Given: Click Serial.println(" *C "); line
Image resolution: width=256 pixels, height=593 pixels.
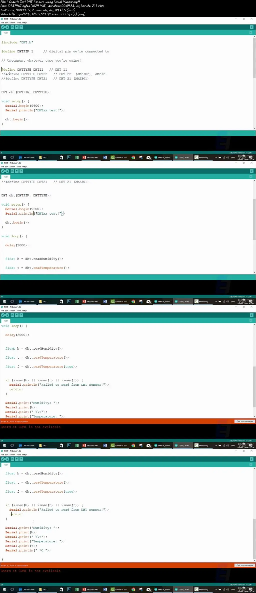Looking at the screenshot, I should 28,550.
